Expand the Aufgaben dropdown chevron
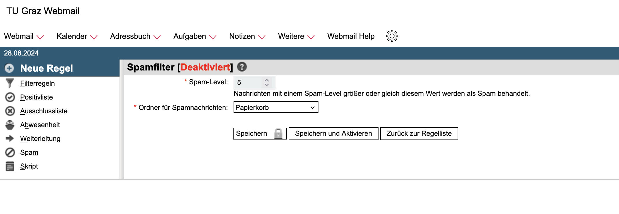This screenshot has height=214, width=619. click(213, 37)
